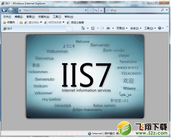Screen dimensions: 171x139
Task: Open the 文件(F) File menu
Action: pos(7,17)
